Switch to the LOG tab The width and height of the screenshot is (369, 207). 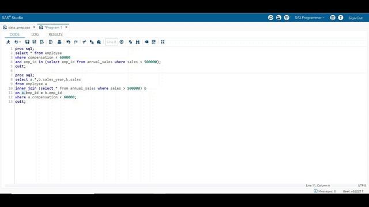[x=35, y=34]
